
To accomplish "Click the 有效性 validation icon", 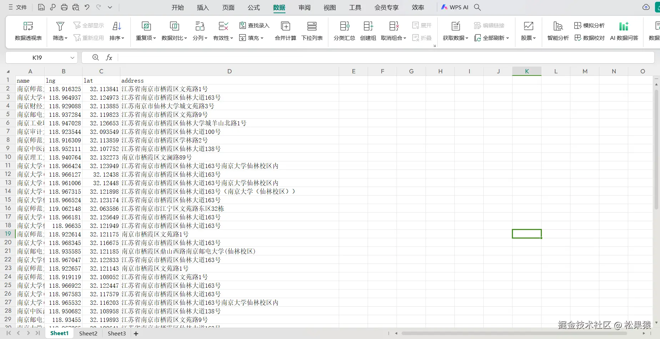I will [x=223, y=26].
